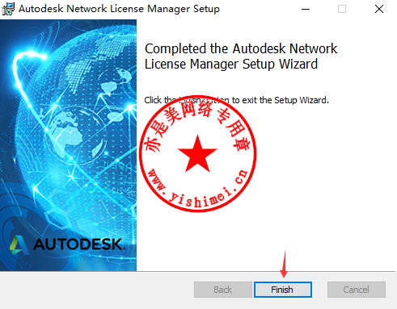
Task: Click the 'exit the Setup Wizard' instruction text
Action: tap(285, 100)
